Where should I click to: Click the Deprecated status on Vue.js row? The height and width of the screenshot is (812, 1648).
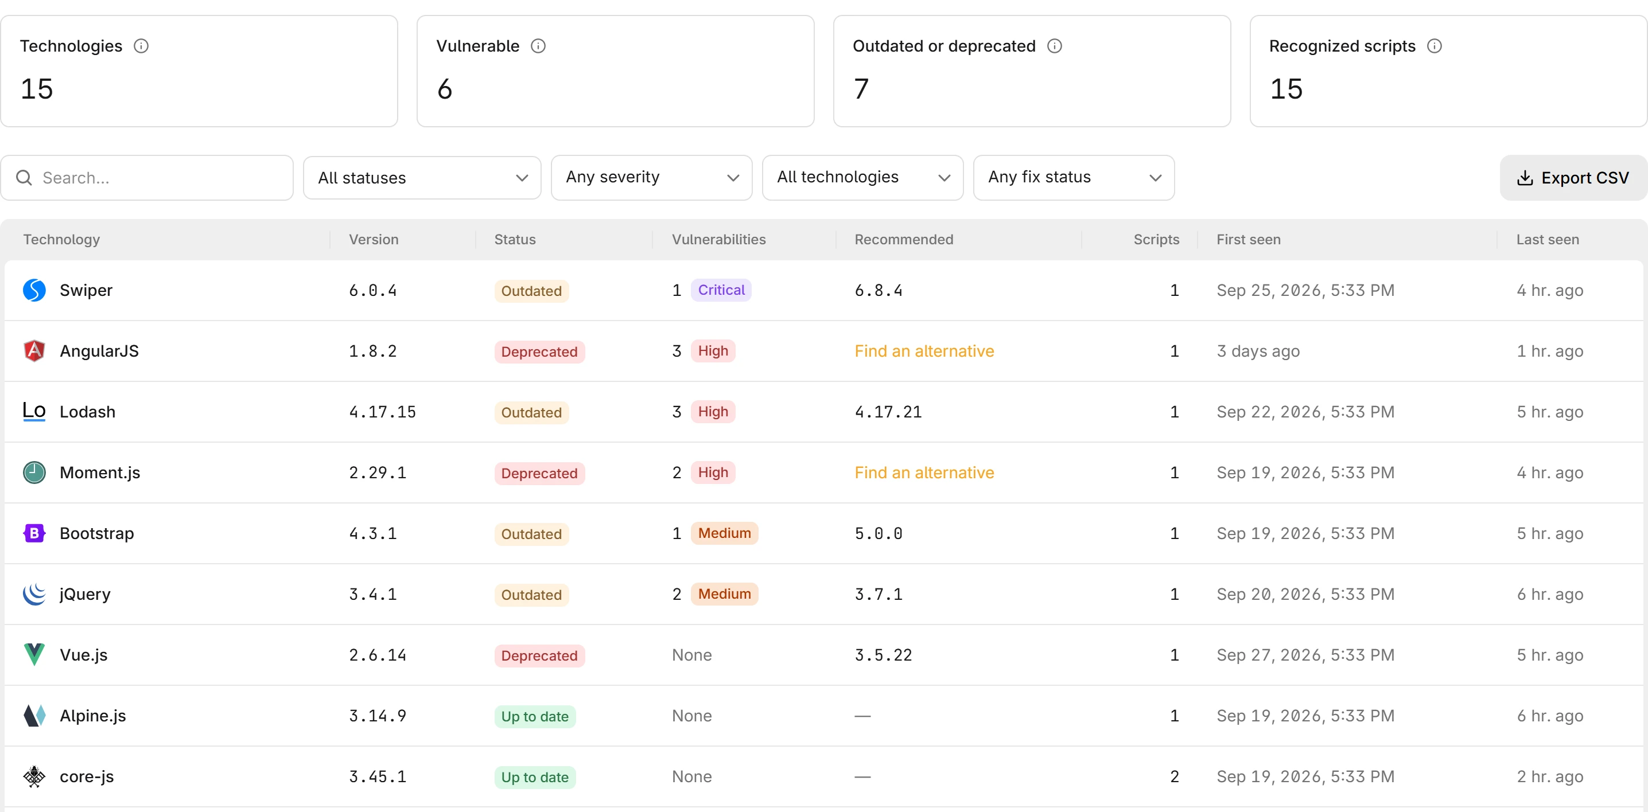(x=539, y=655)
